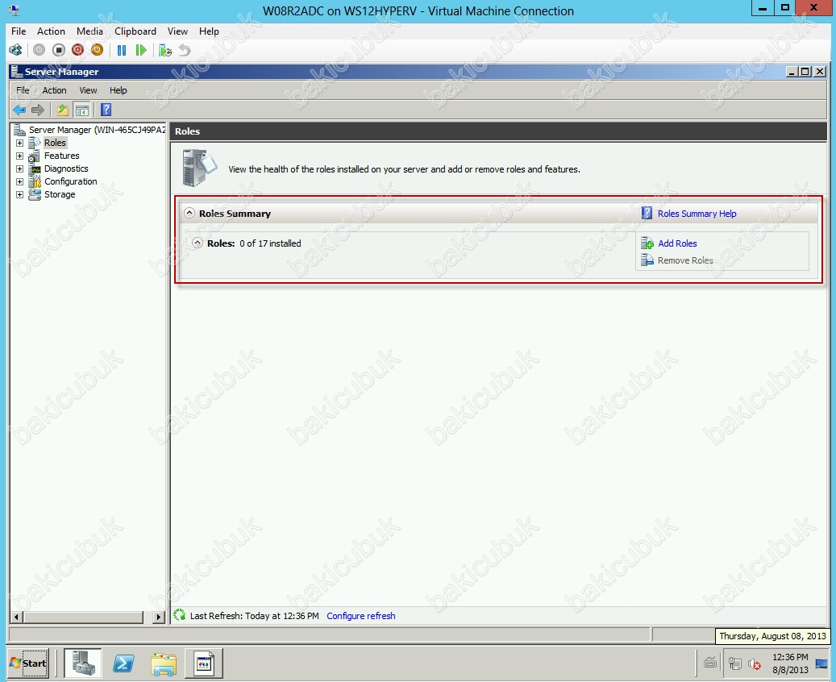Click the Show desktop icon beside the clock
The image size is (836, 682).
(x=821, y=663)
